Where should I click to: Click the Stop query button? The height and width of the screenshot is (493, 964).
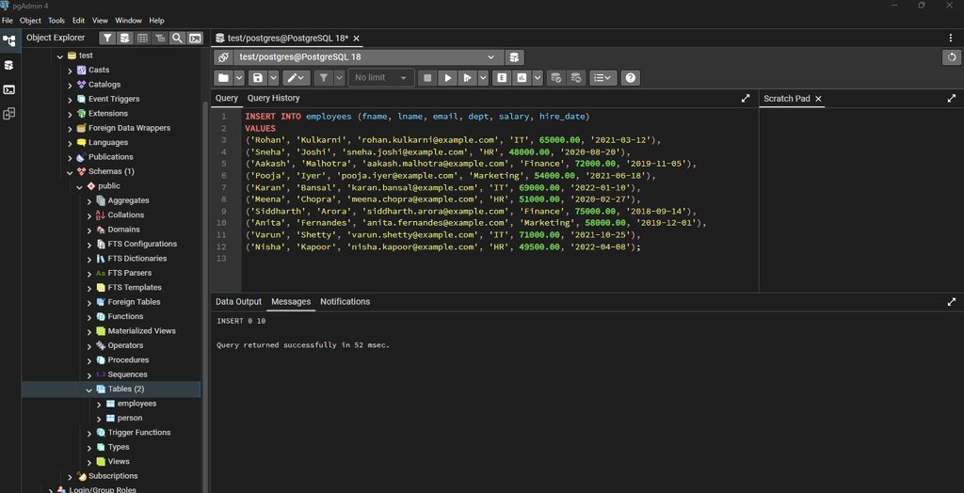(427, 78)
